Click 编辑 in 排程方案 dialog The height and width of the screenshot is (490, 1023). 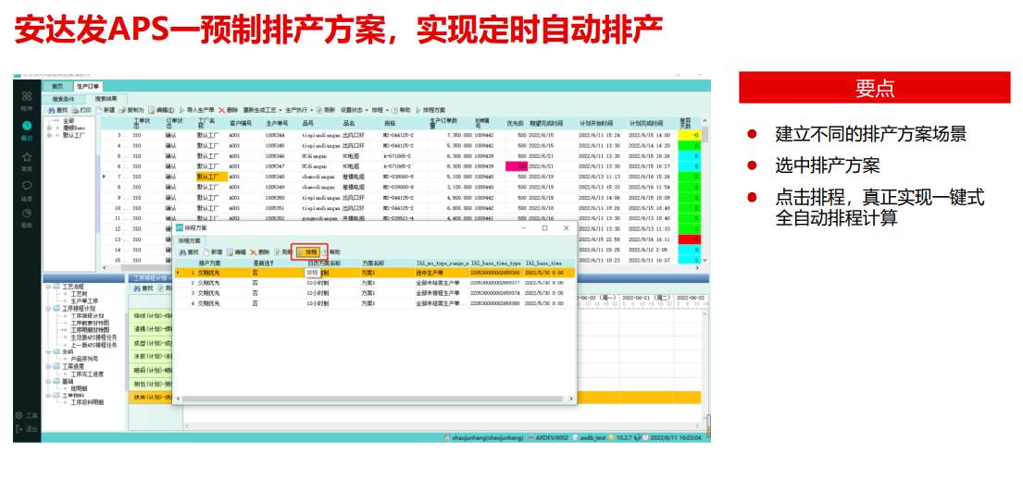point(237,252)
